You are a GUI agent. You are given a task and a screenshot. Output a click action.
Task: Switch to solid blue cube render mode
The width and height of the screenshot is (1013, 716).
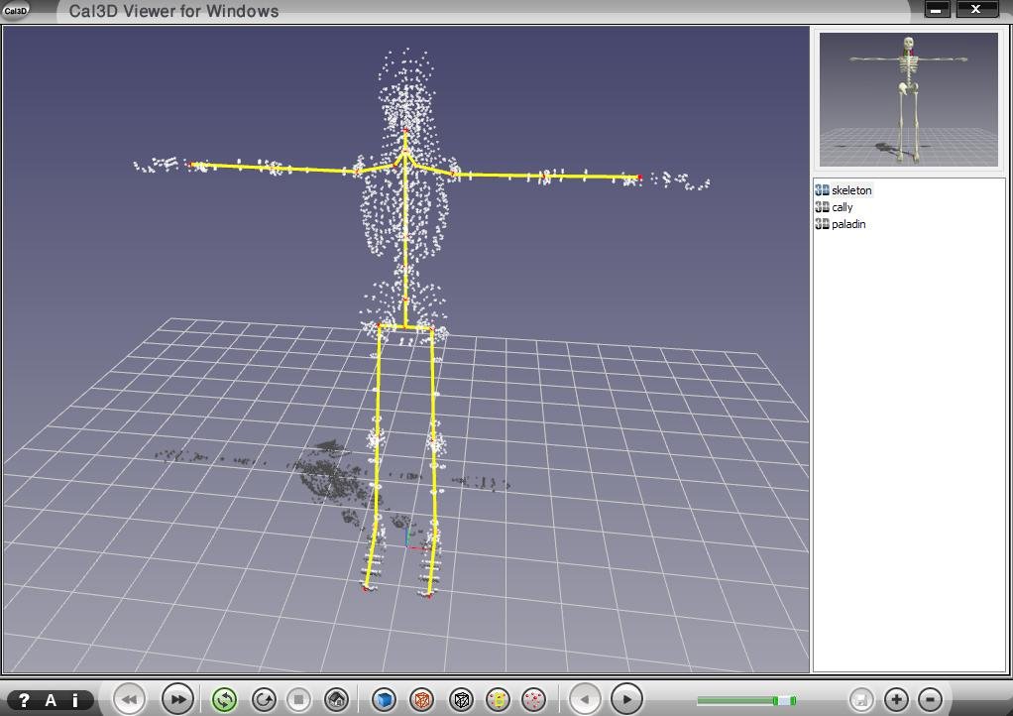coord(384,699)
